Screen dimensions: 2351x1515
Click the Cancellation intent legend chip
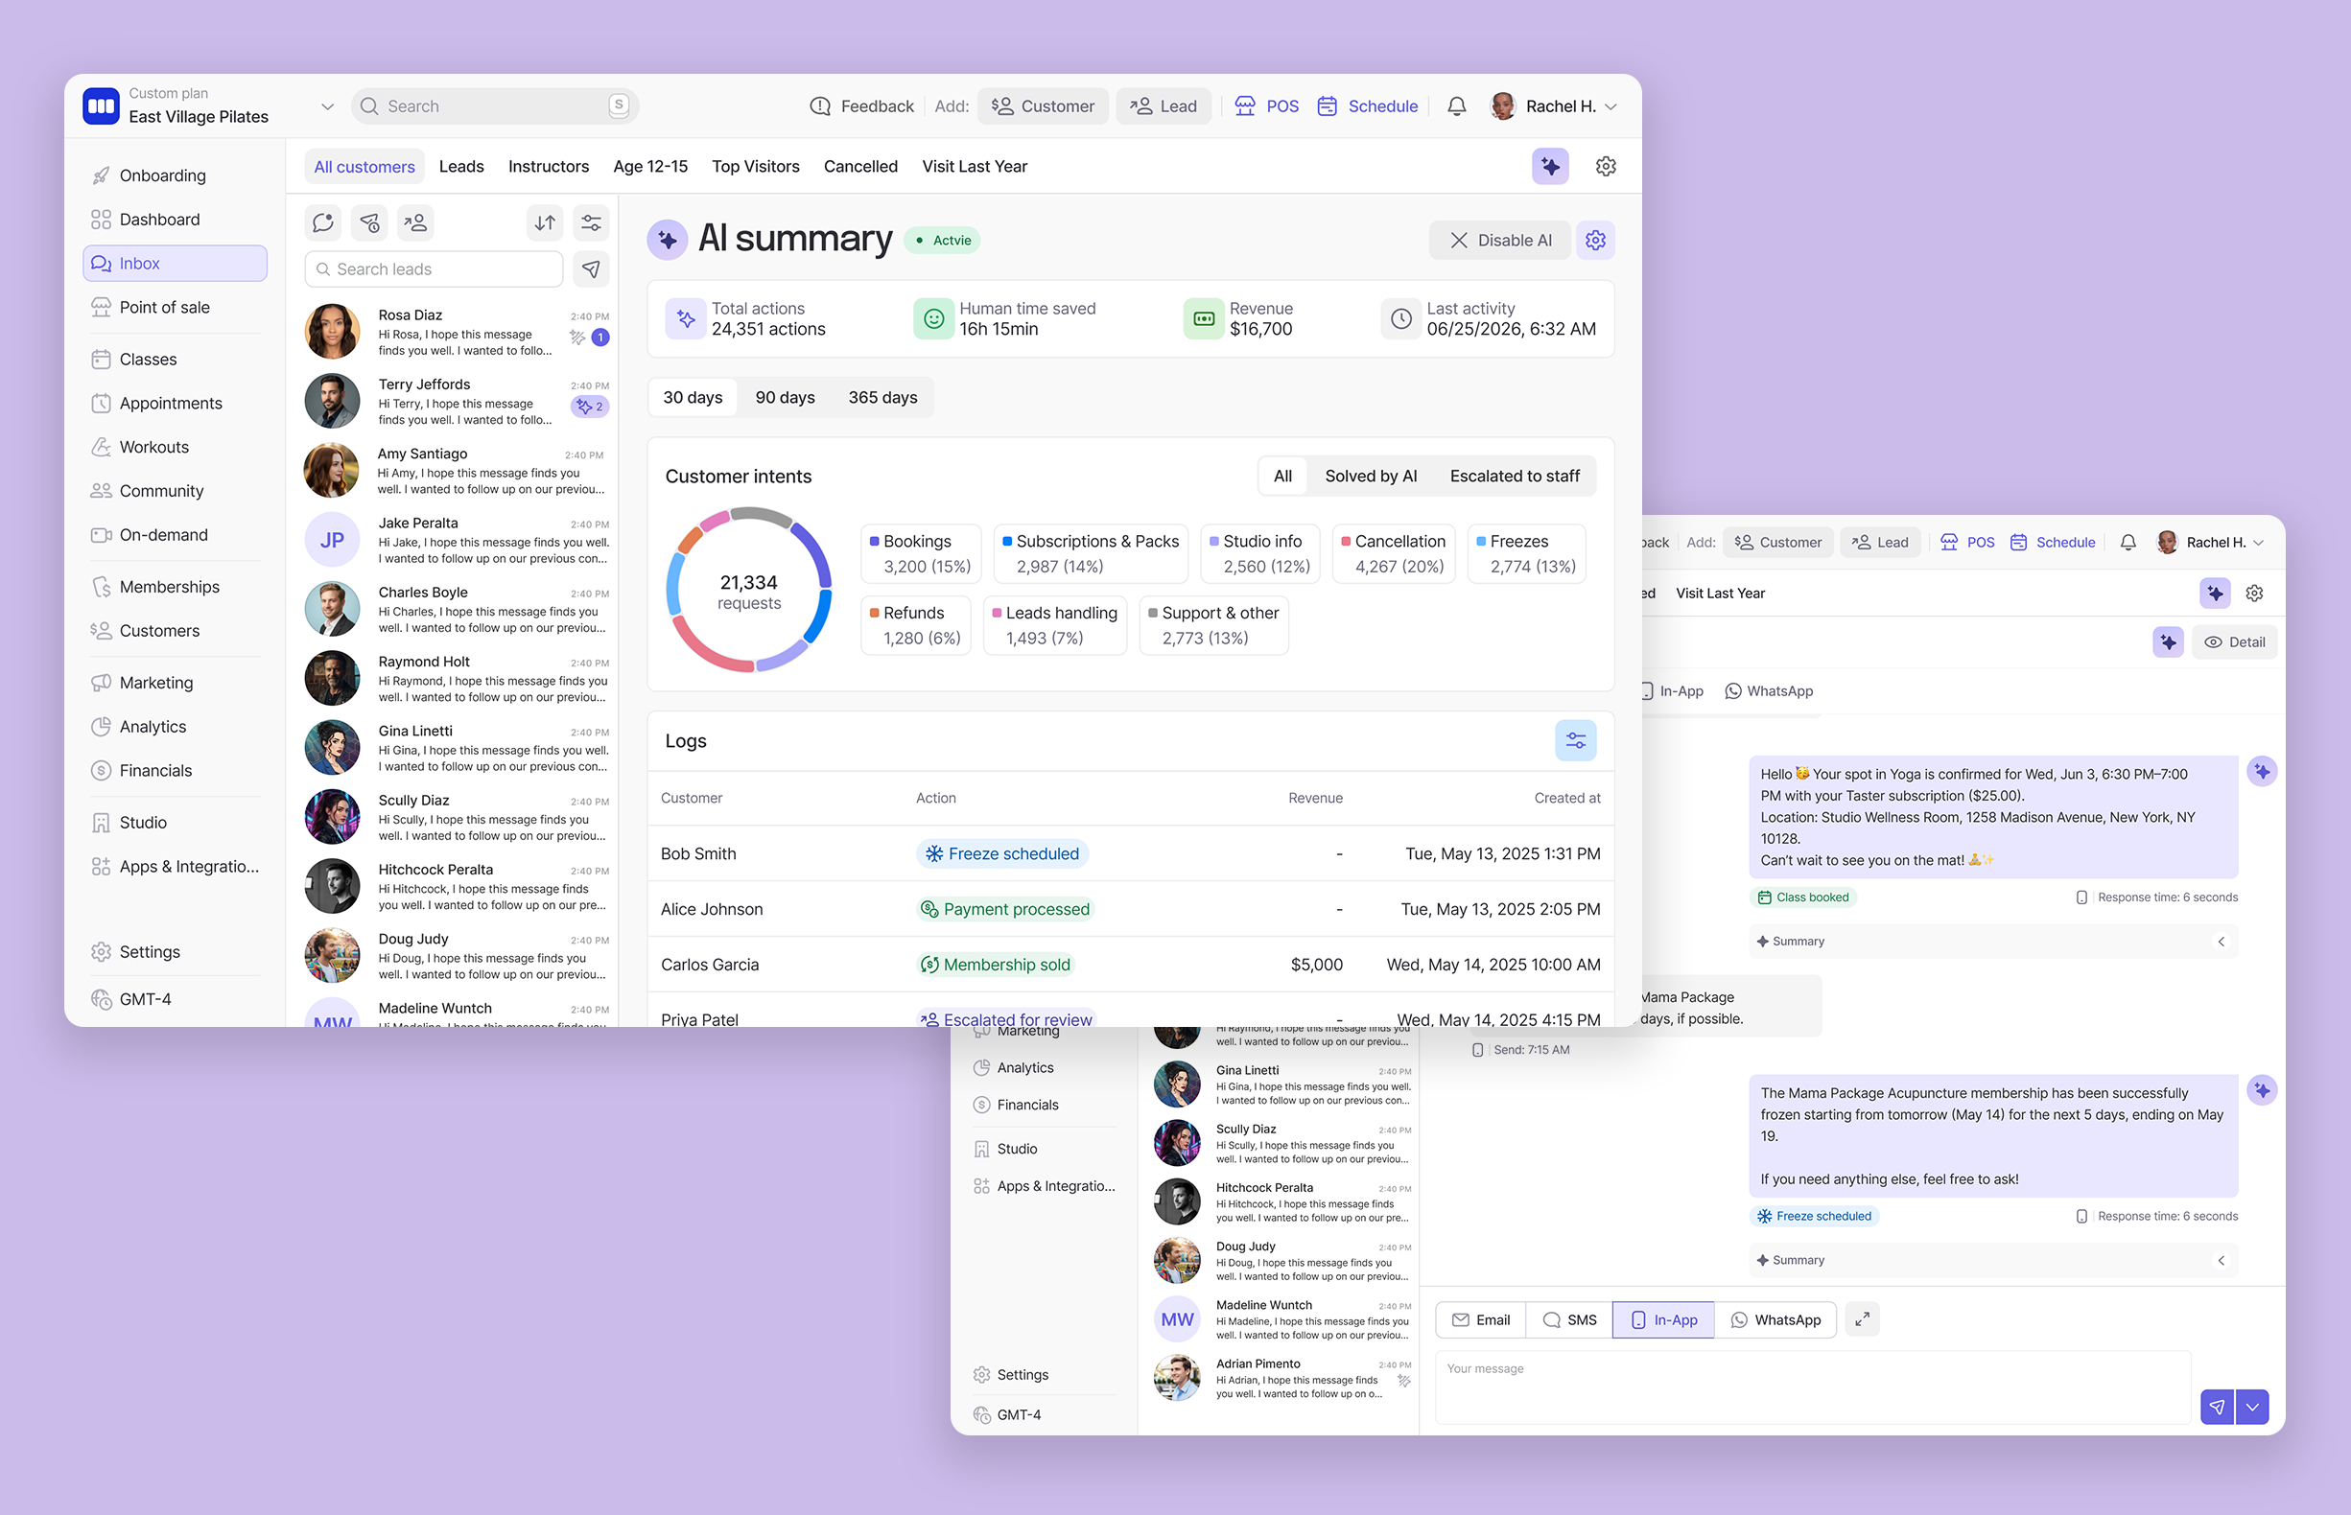point(1394,554)
